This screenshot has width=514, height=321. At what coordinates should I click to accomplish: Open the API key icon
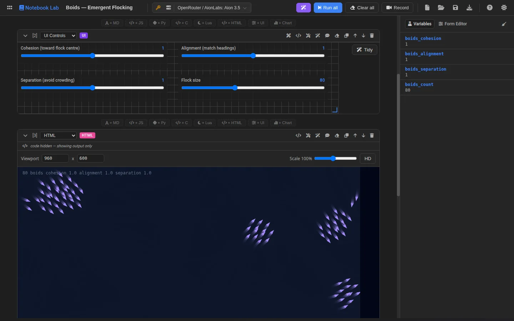pyautogui.click(x=158, y=7)
